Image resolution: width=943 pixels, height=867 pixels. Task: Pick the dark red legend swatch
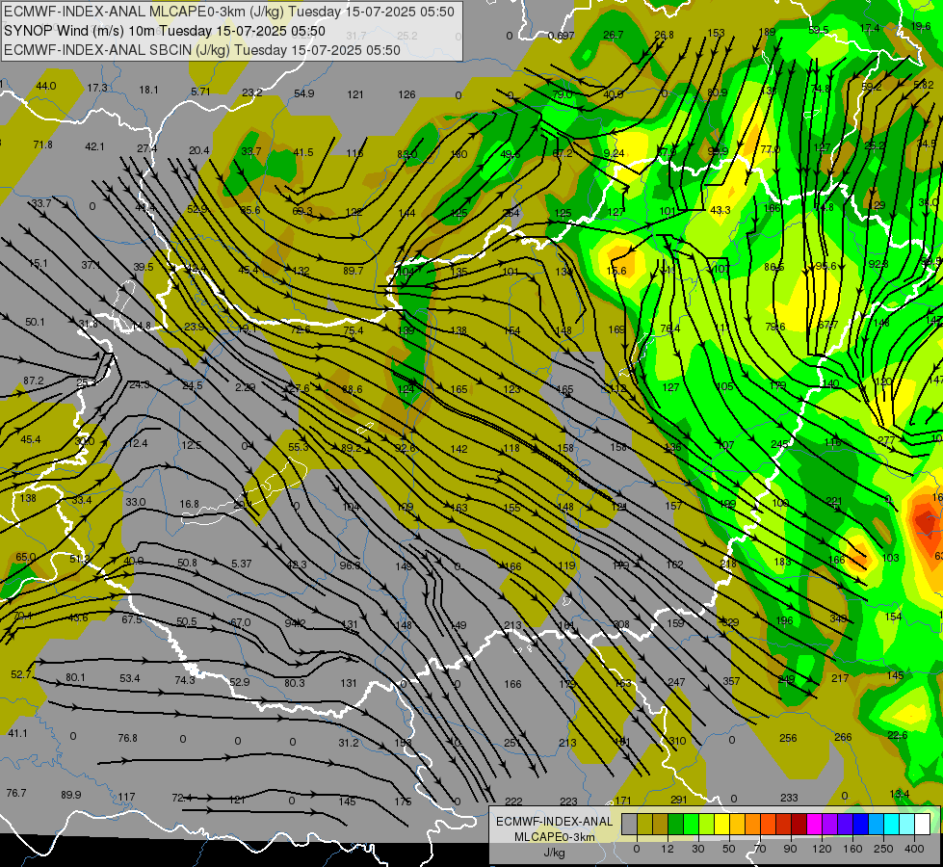[799, 824]
